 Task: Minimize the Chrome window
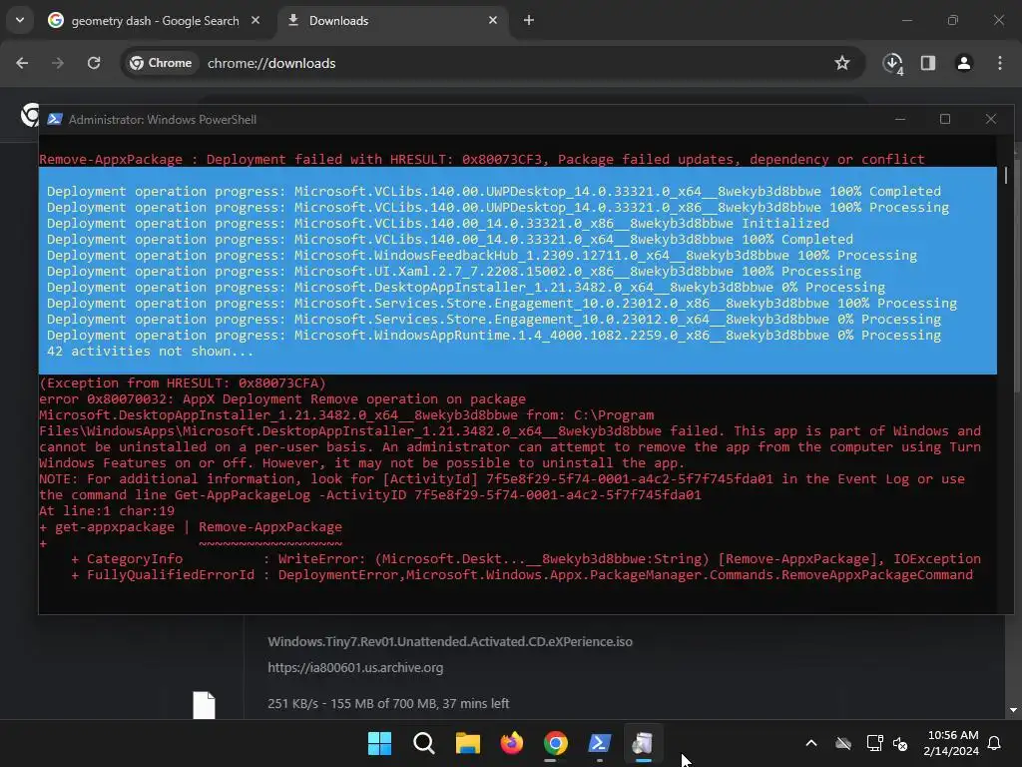click(907, 20)
